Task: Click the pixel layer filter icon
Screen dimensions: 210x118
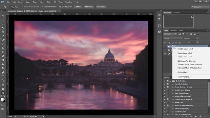Action: (179, 34)
